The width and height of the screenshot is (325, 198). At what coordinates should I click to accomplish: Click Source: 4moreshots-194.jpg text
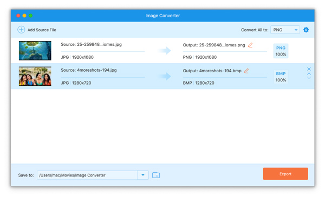click(x=89, y=70)
